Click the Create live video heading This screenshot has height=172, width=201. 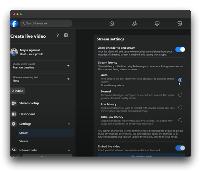(x=28, y=36)
